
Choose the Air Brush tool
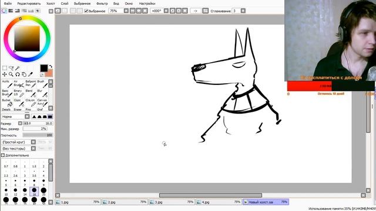18,84
